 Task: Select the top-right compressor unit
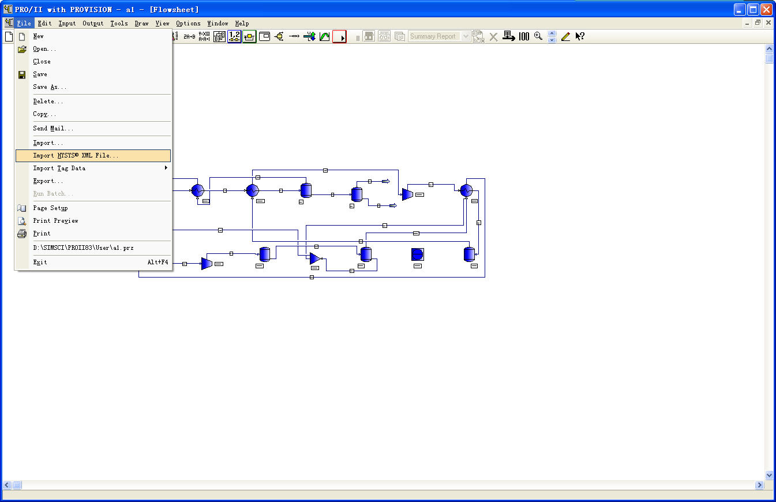click(407, 194)
